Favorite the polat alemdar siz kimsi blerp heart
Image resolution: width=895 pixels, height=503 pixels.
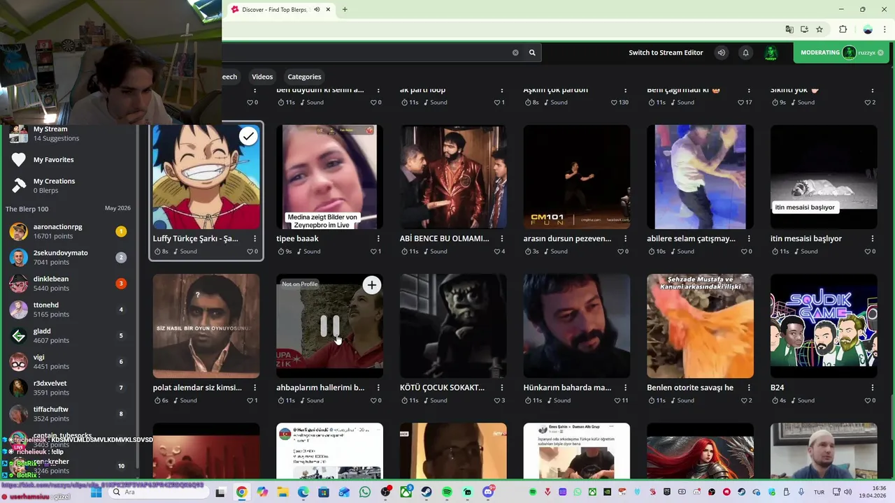pos(250,400)
